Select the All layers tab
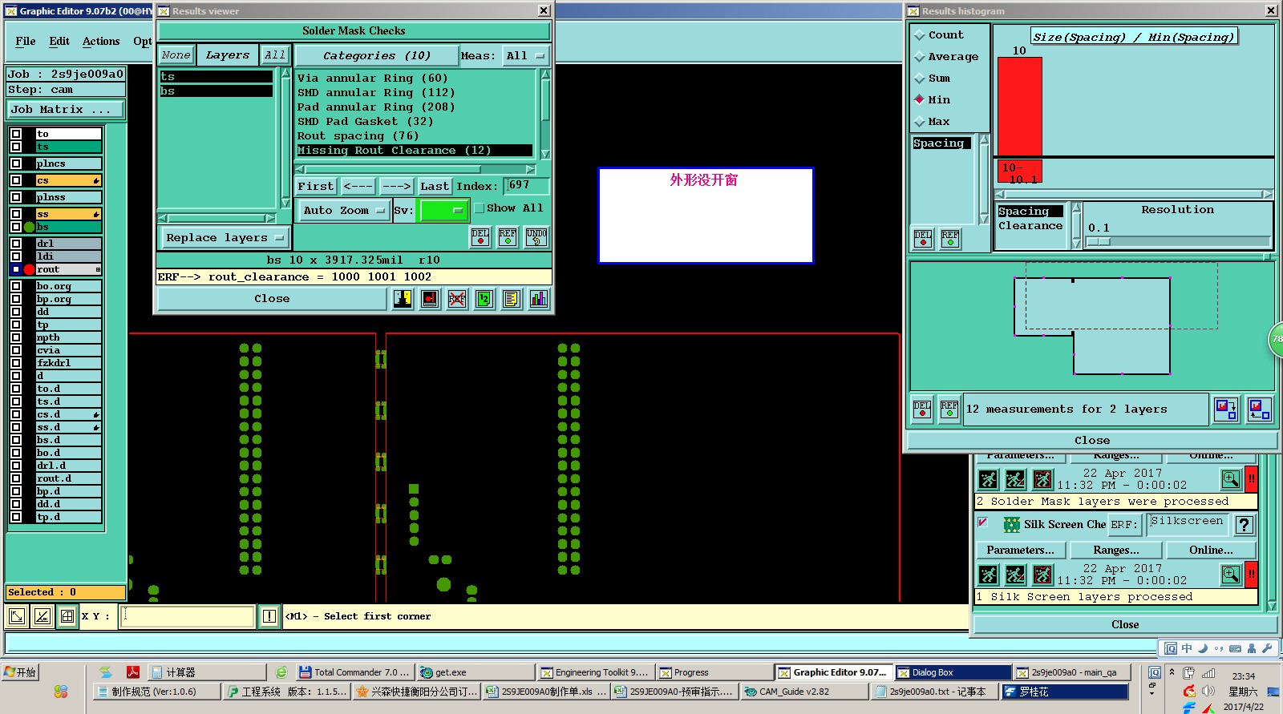 point(275,55)
